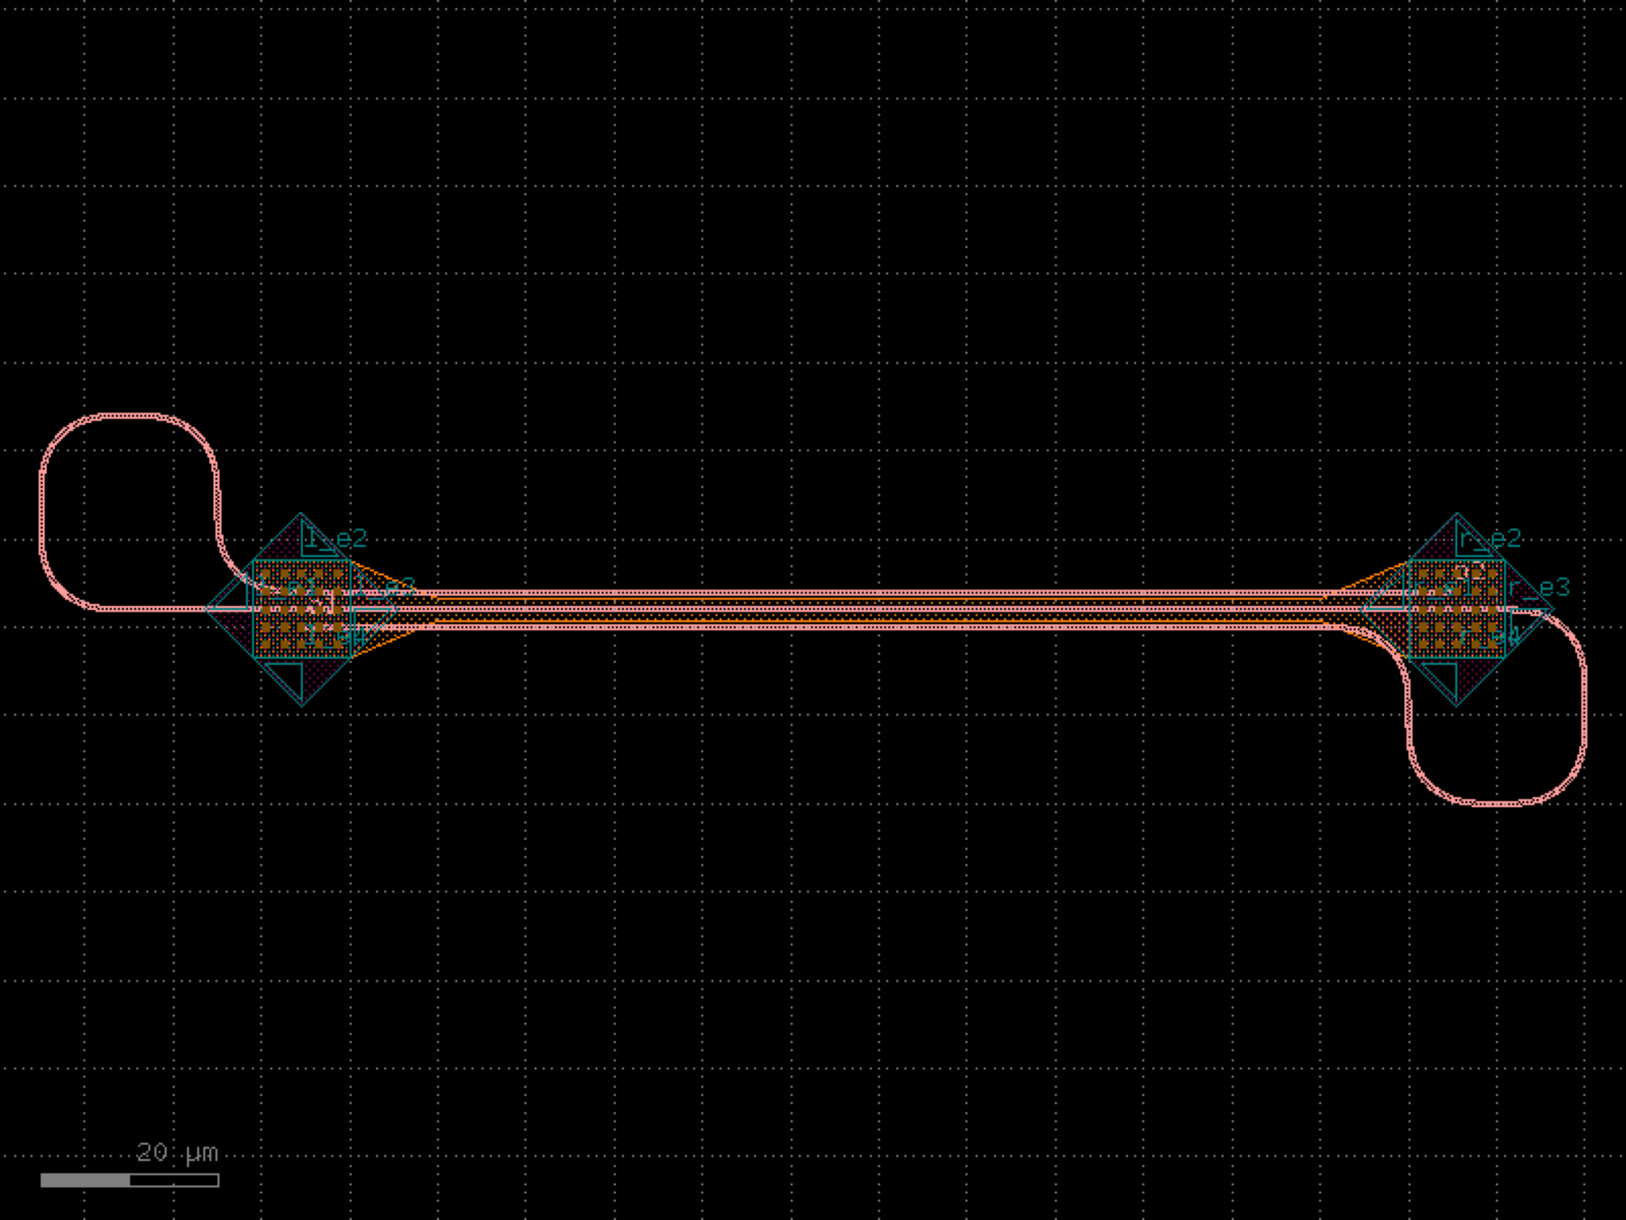Click the black half of scale bar

point(174,1180)
